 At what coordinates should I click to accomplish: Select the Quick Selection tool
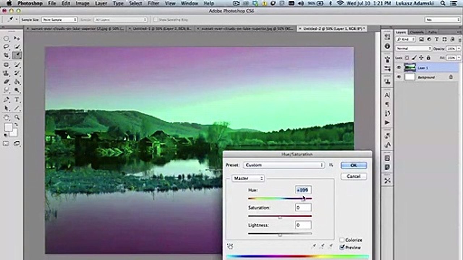17,47
